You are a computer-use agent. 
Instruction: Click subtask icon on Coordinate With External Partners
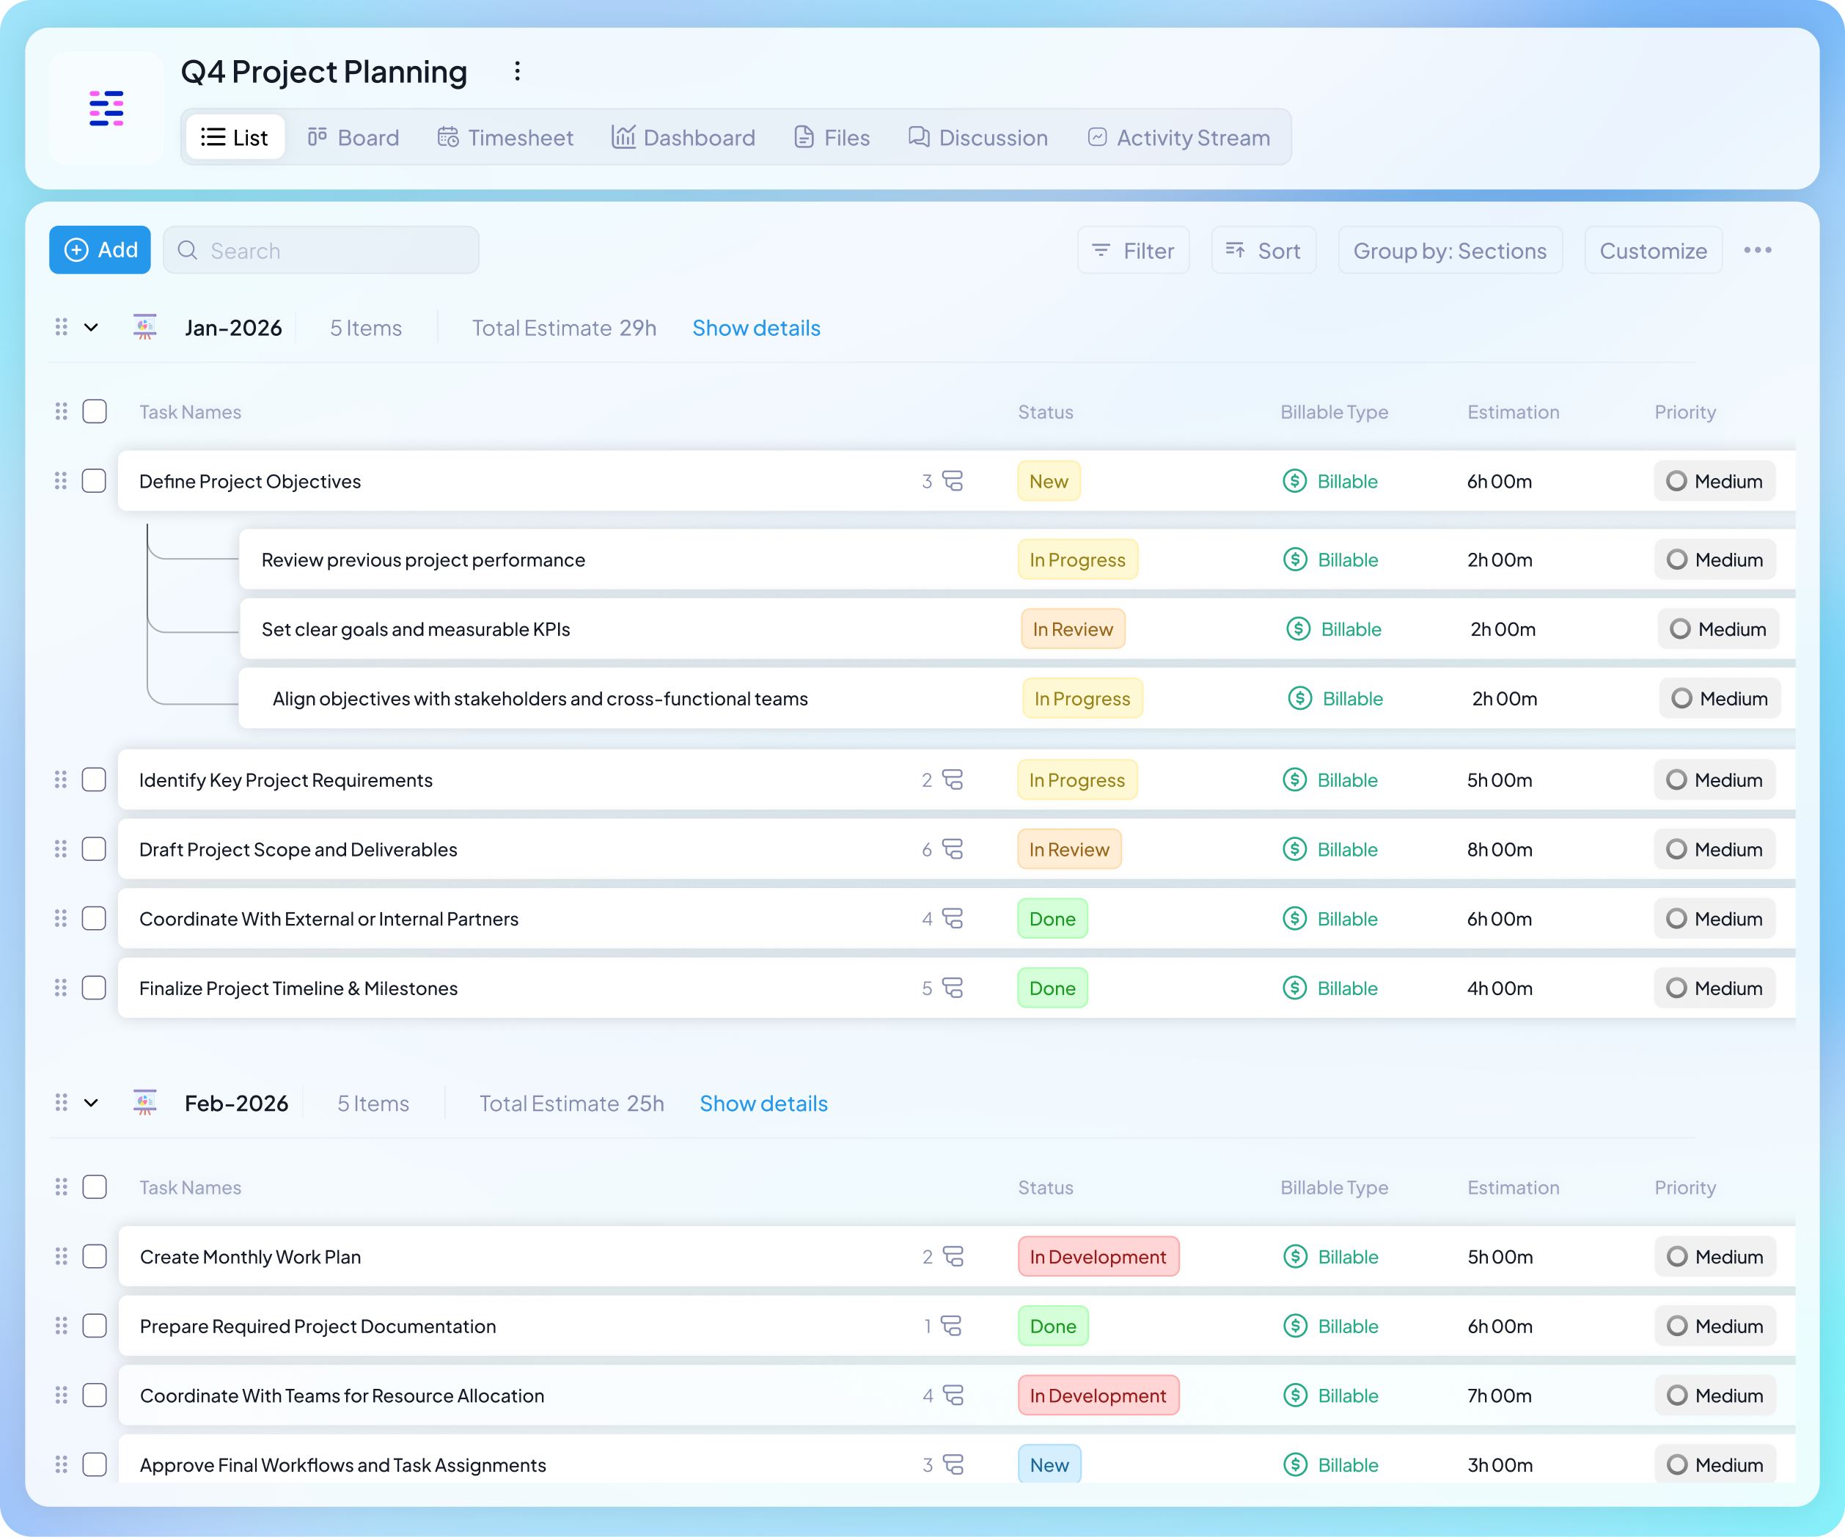(x=953, y=918)
